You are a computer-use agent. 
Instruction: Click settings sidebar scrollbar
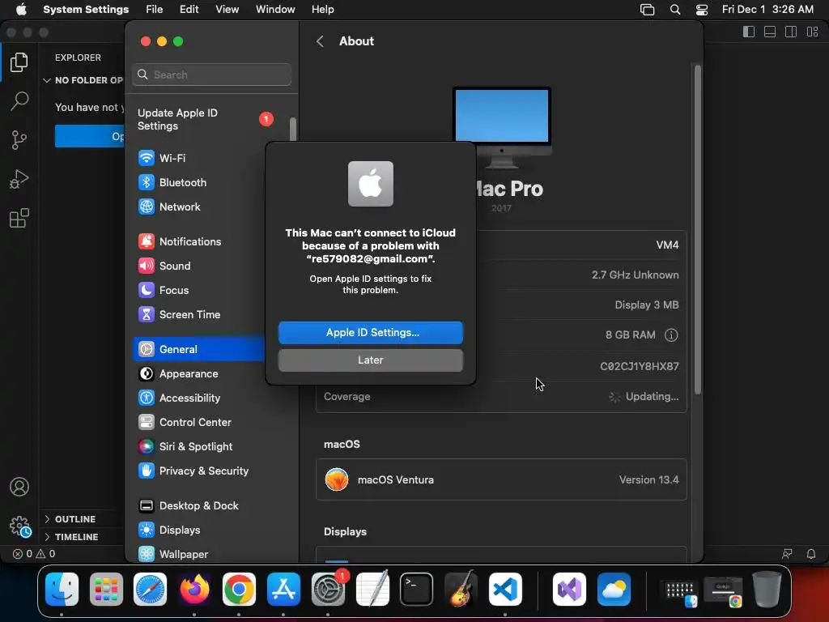tap(292, 130)
